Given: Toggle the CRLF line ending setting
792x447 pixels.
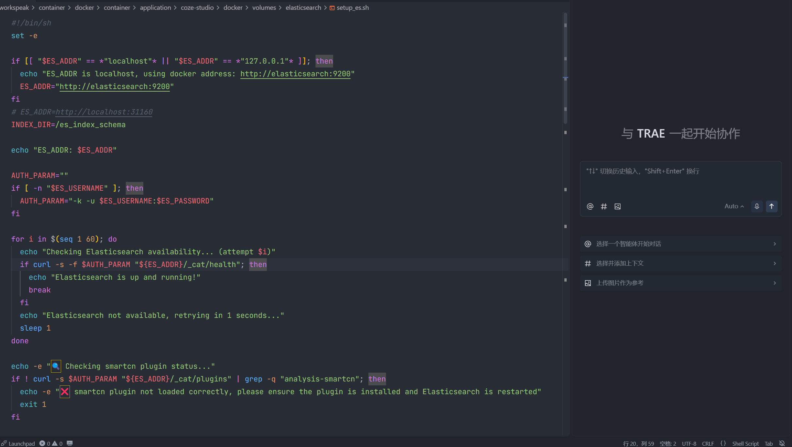Looking at the screenshot, I should 708,443.
